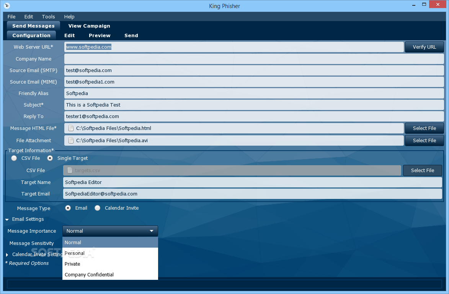
Task: Select the Single Target radio button
Action: coord(50,158)
